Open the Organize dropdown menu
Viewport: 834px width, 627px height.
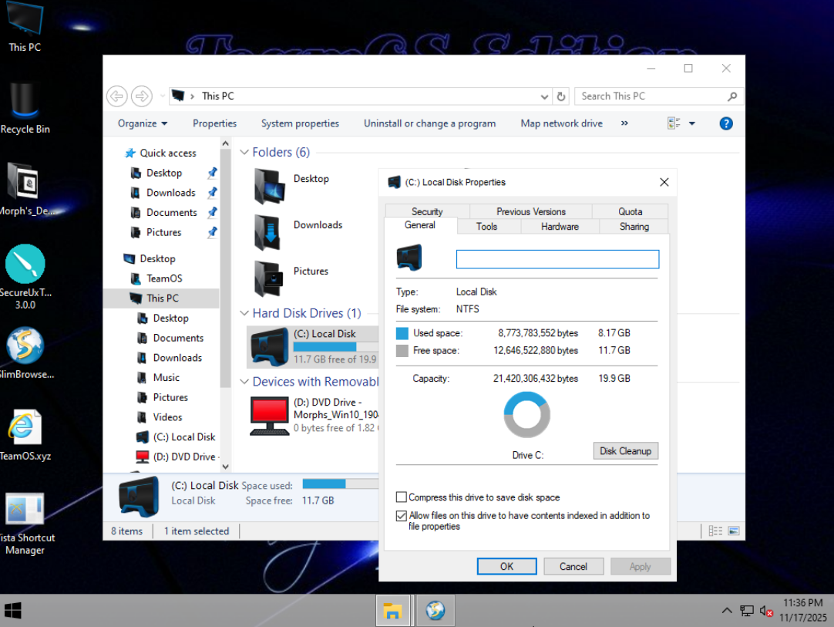(x=142, y=123)
